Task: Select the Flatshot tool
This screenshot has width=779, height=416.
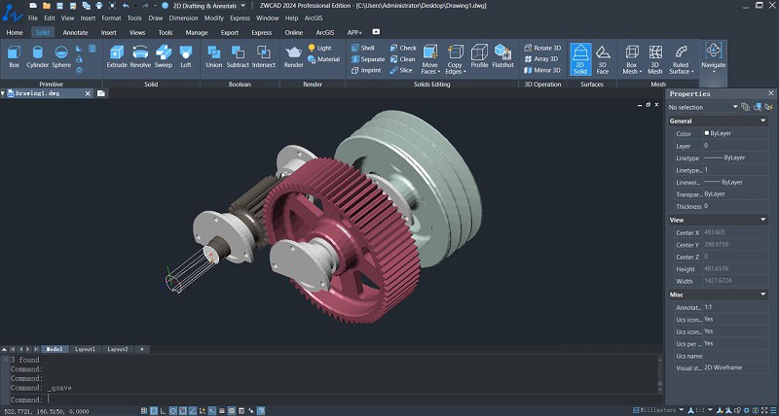Action: point(502,56)
